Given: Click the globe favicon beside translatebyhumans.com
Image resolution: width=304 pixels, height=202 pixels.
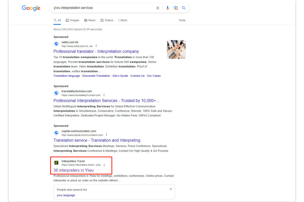Looking at the screenshot, I should pos(56,93).
